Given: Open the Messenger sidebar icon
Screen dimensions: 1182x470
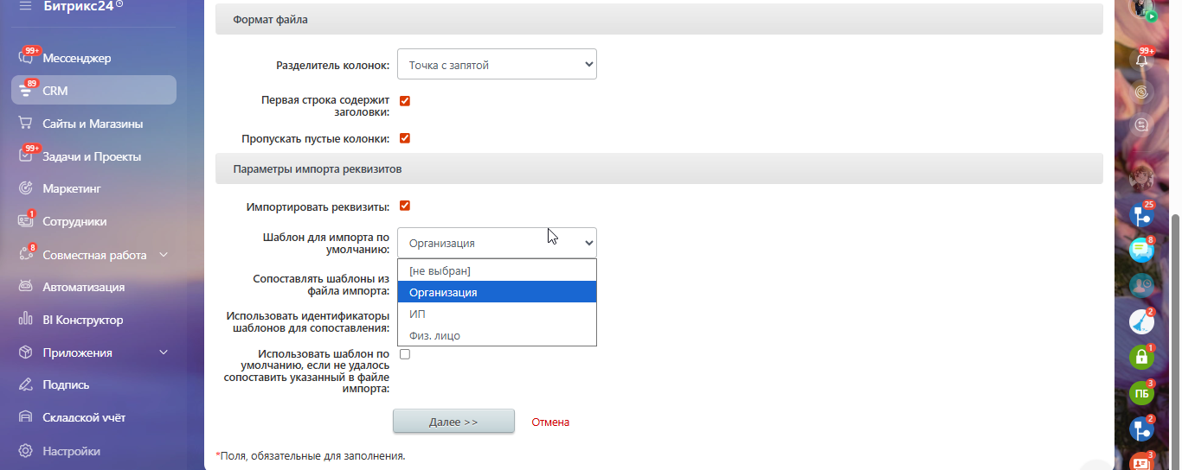Looking at the screenshot, I should point(26,59).
